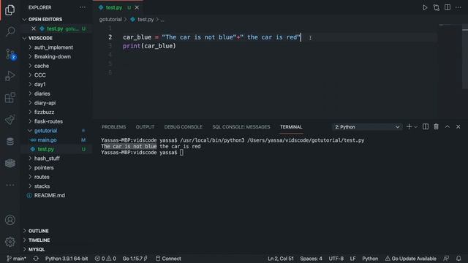Change indentation via Spaces: 4

pyautogui.click(x=311, y=259)
